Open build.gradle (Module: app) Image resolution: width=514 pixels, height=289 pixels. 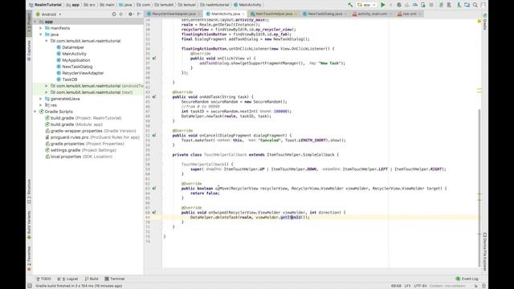tap(76, 124)
